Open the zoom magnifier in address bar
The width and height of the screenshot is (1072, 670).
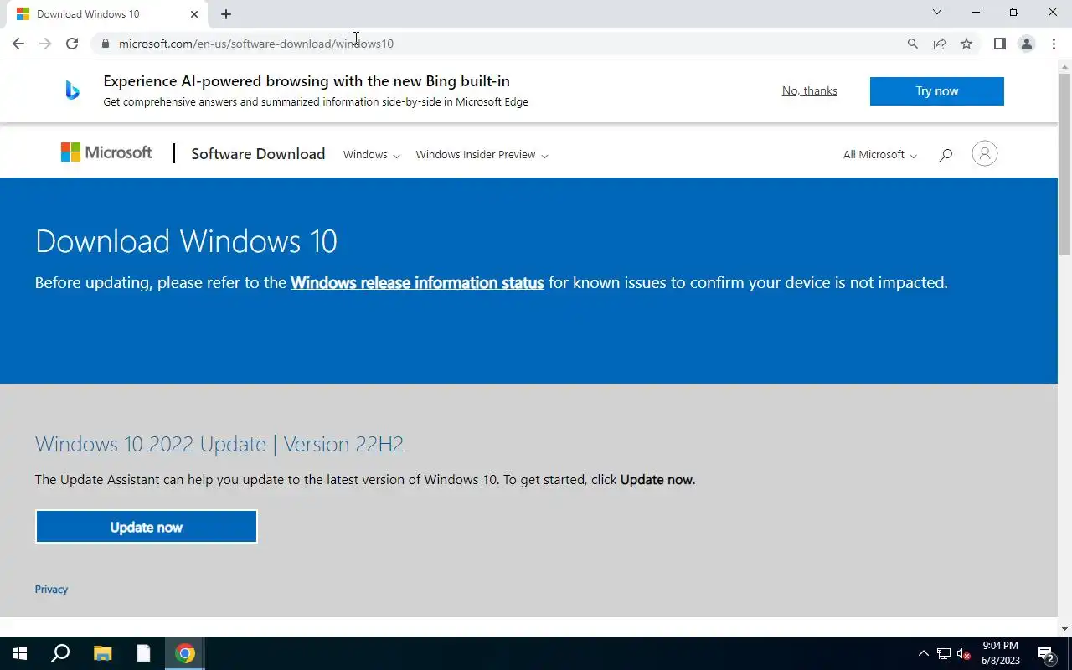pos(913,44)
